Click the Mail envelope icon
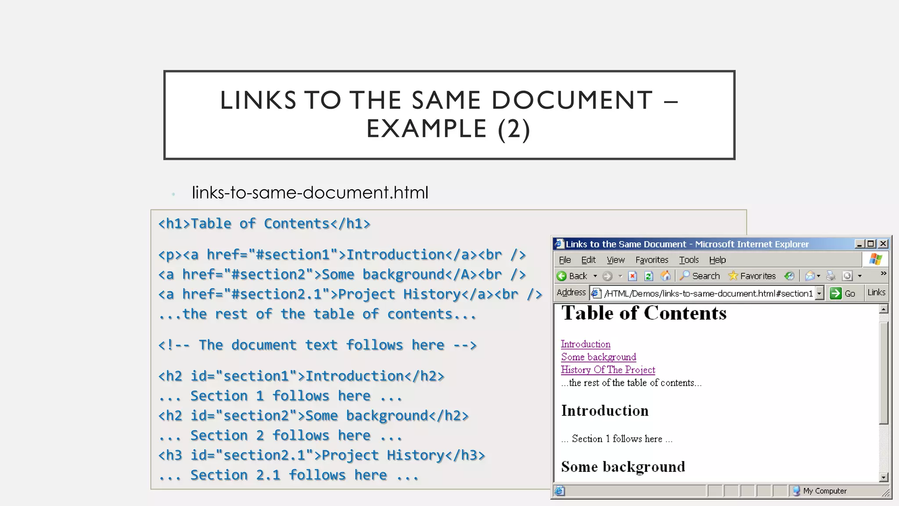Screen dimensions: 899x506 pos(810,276)
